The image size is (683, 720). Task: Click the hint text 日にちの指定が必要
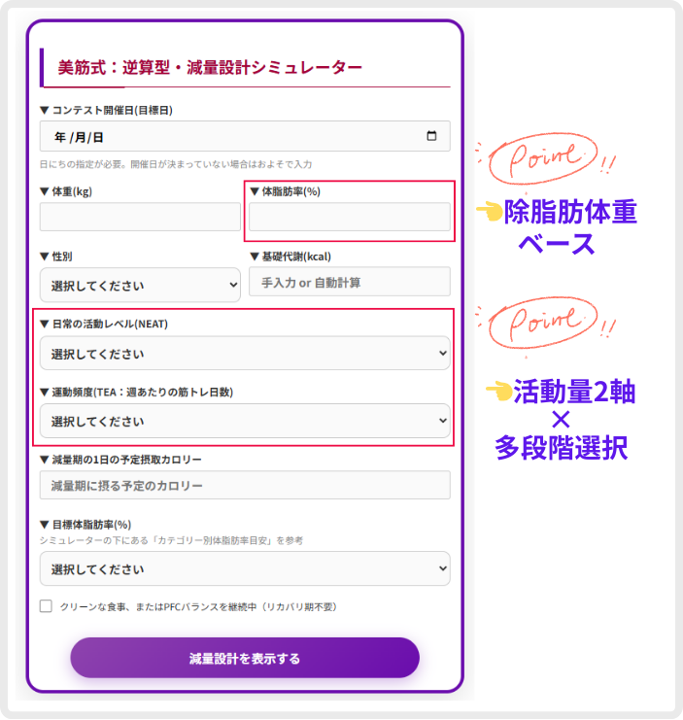(x=176, y=164)
